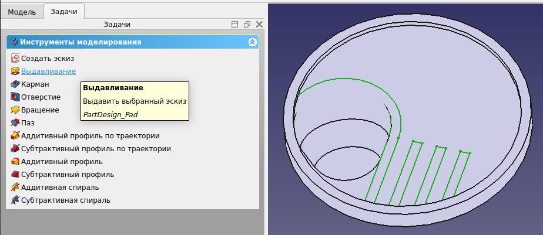Viewport: 543px width, 235px height.
Task: Click the Выдавливание link
Action: click(48, 71)
